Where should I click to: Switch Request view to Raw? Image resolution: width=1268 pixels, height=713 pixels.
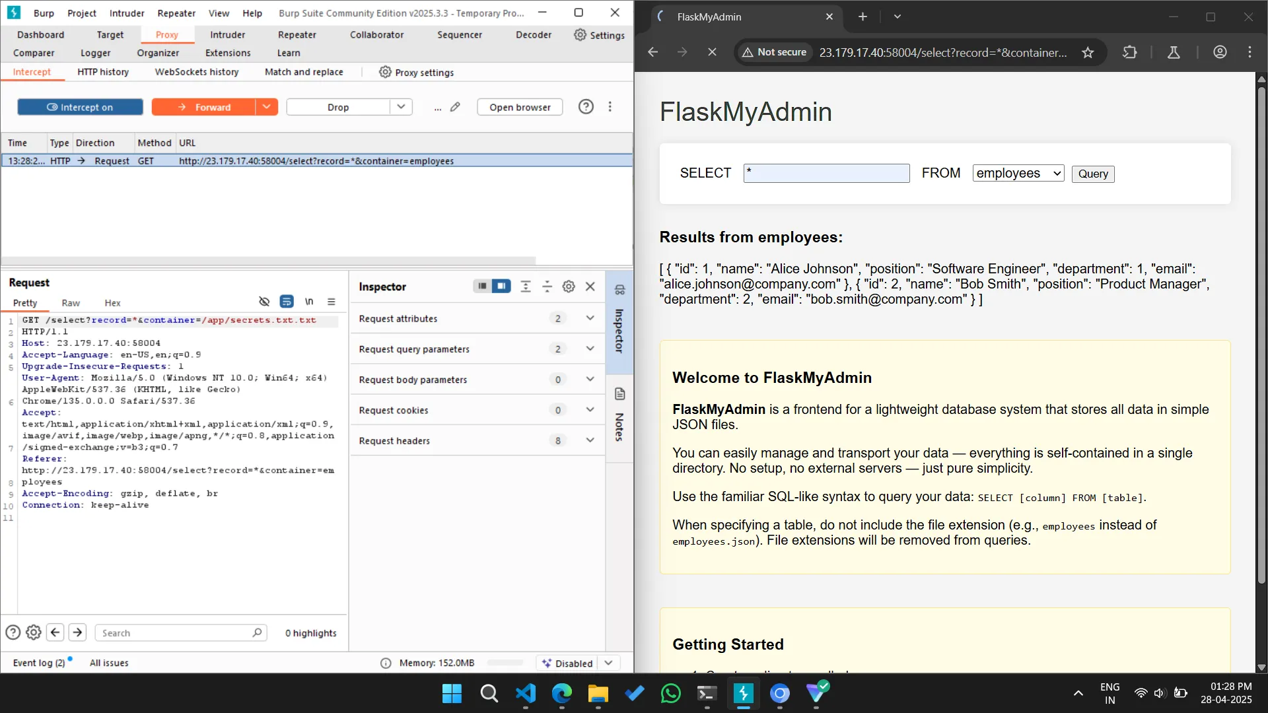pyautogui.click(x=71, y=303)
